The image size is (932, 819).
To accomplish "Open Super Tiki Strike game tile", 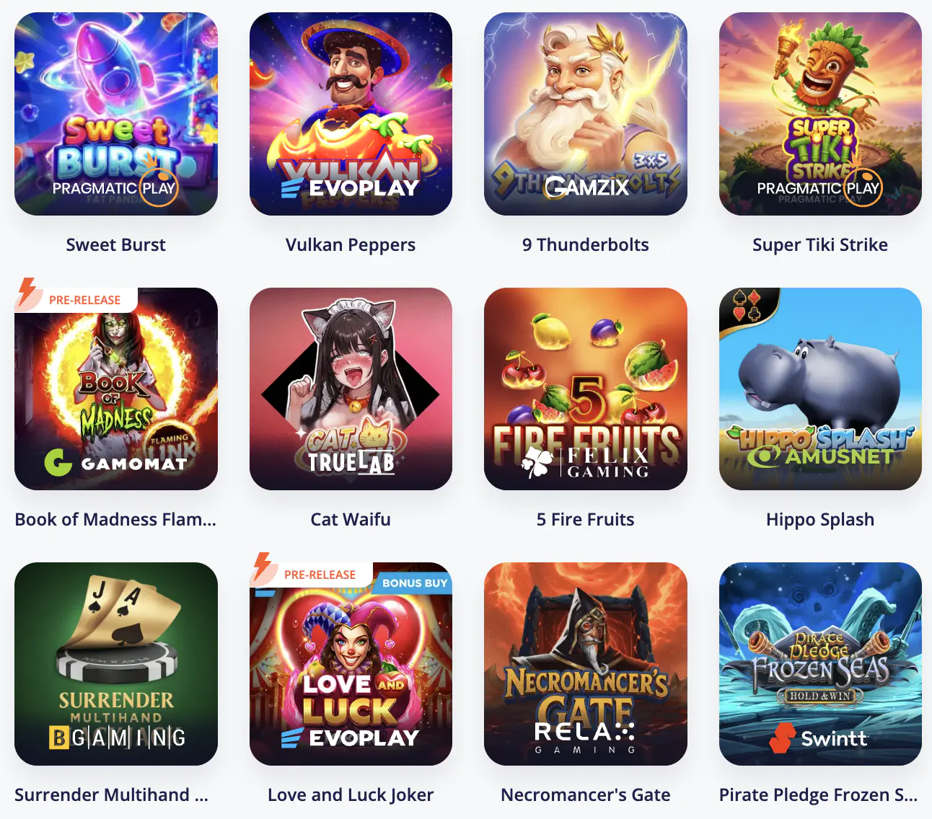I will pos(820,114).
